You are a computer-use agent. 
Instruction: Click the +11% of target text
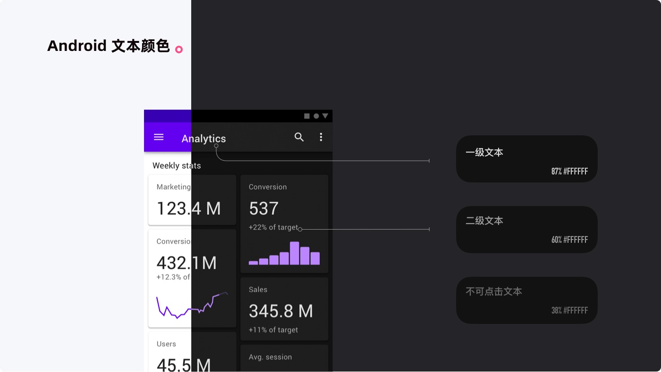coord(273,330)
